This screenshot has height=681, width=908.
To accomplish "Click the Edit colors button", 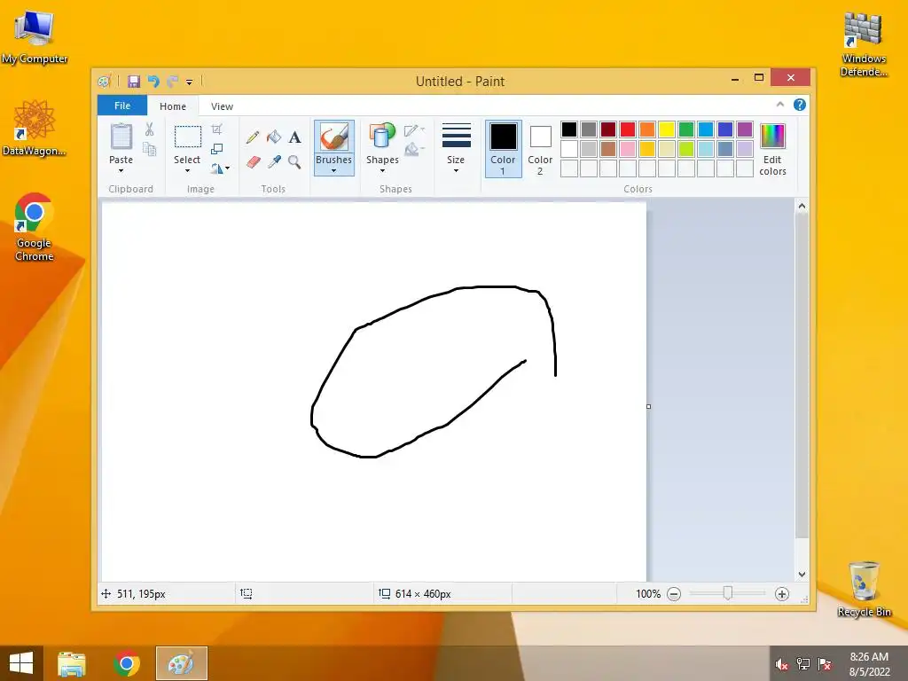I will coord(772,149).
